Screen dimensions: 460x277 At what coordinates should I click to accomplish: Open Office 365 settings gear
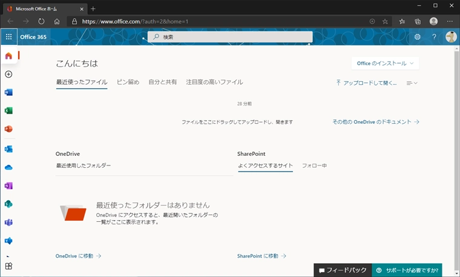tap(417, 37)
